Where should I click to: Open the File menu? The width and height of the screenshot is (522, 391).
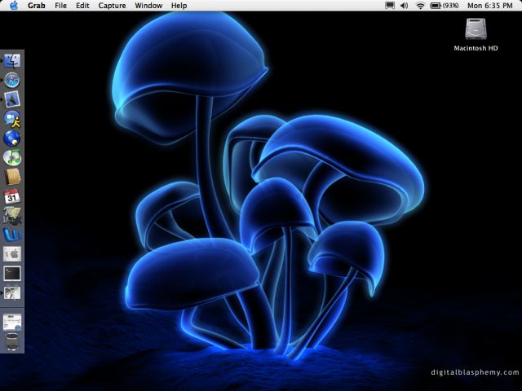click(60, 6)
